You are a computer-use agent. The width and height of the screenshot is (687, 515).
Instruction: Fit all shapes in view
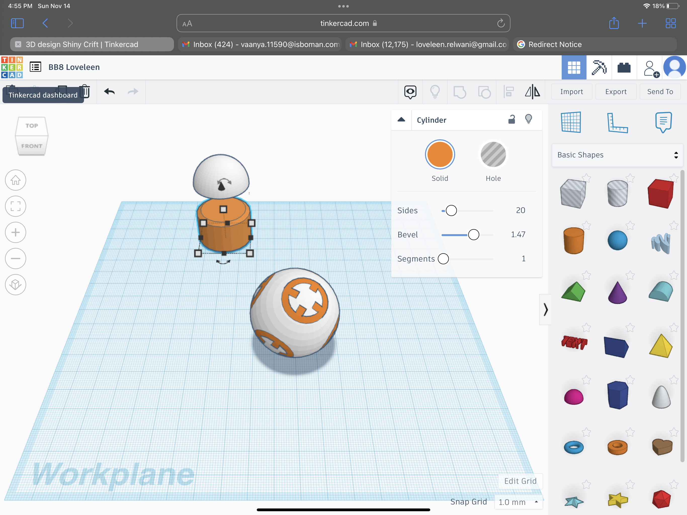[16, 206]
